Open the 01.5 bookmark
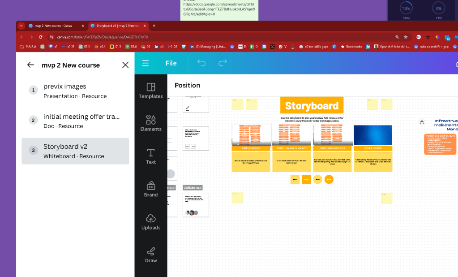Viewport: 458px width, 277px height. pyautogui.click(x=116, y=47)
